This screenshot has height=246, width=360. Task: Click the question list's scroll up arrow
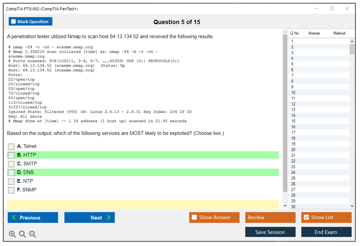tap(352, 41)
